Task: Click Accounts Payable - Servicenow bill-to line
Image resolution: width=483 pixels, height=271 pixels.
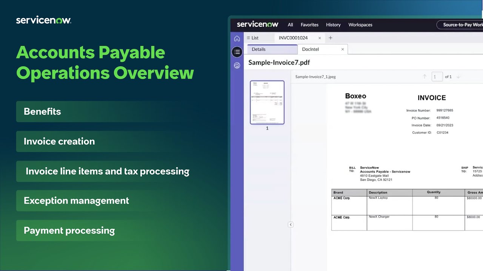Action: [x=385, y=172]
